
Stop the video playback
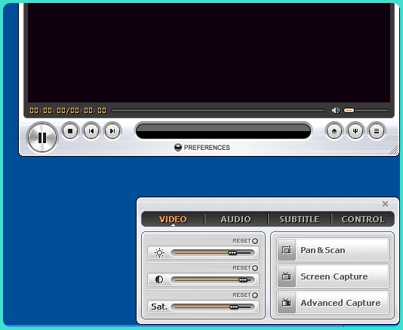coord(70,131)
